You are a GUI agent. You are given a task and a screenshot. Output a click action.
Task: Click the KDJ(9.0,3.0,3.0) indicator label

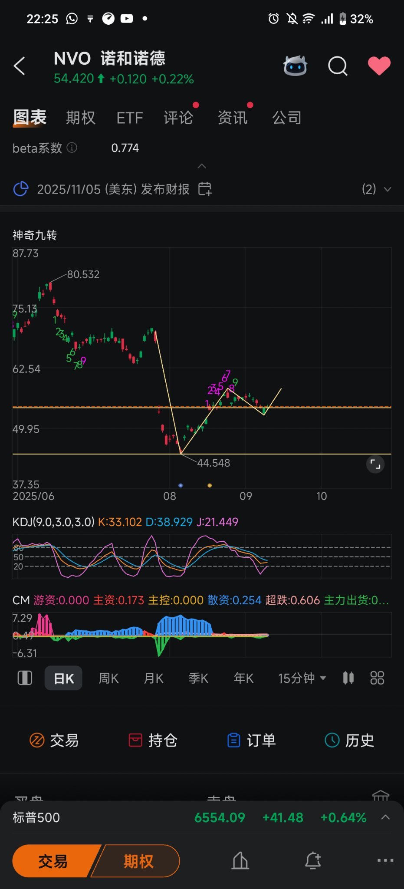point(53,522)
